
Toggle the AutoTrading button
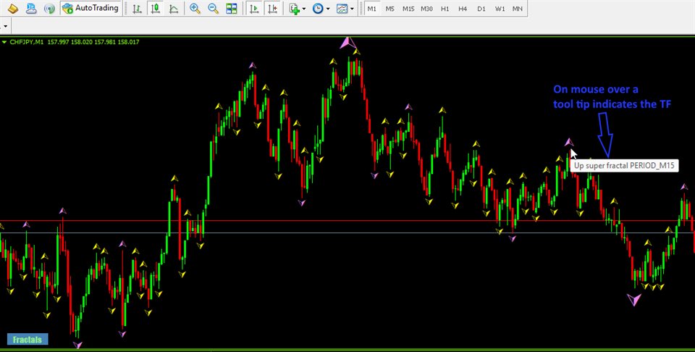coord(90,9)
